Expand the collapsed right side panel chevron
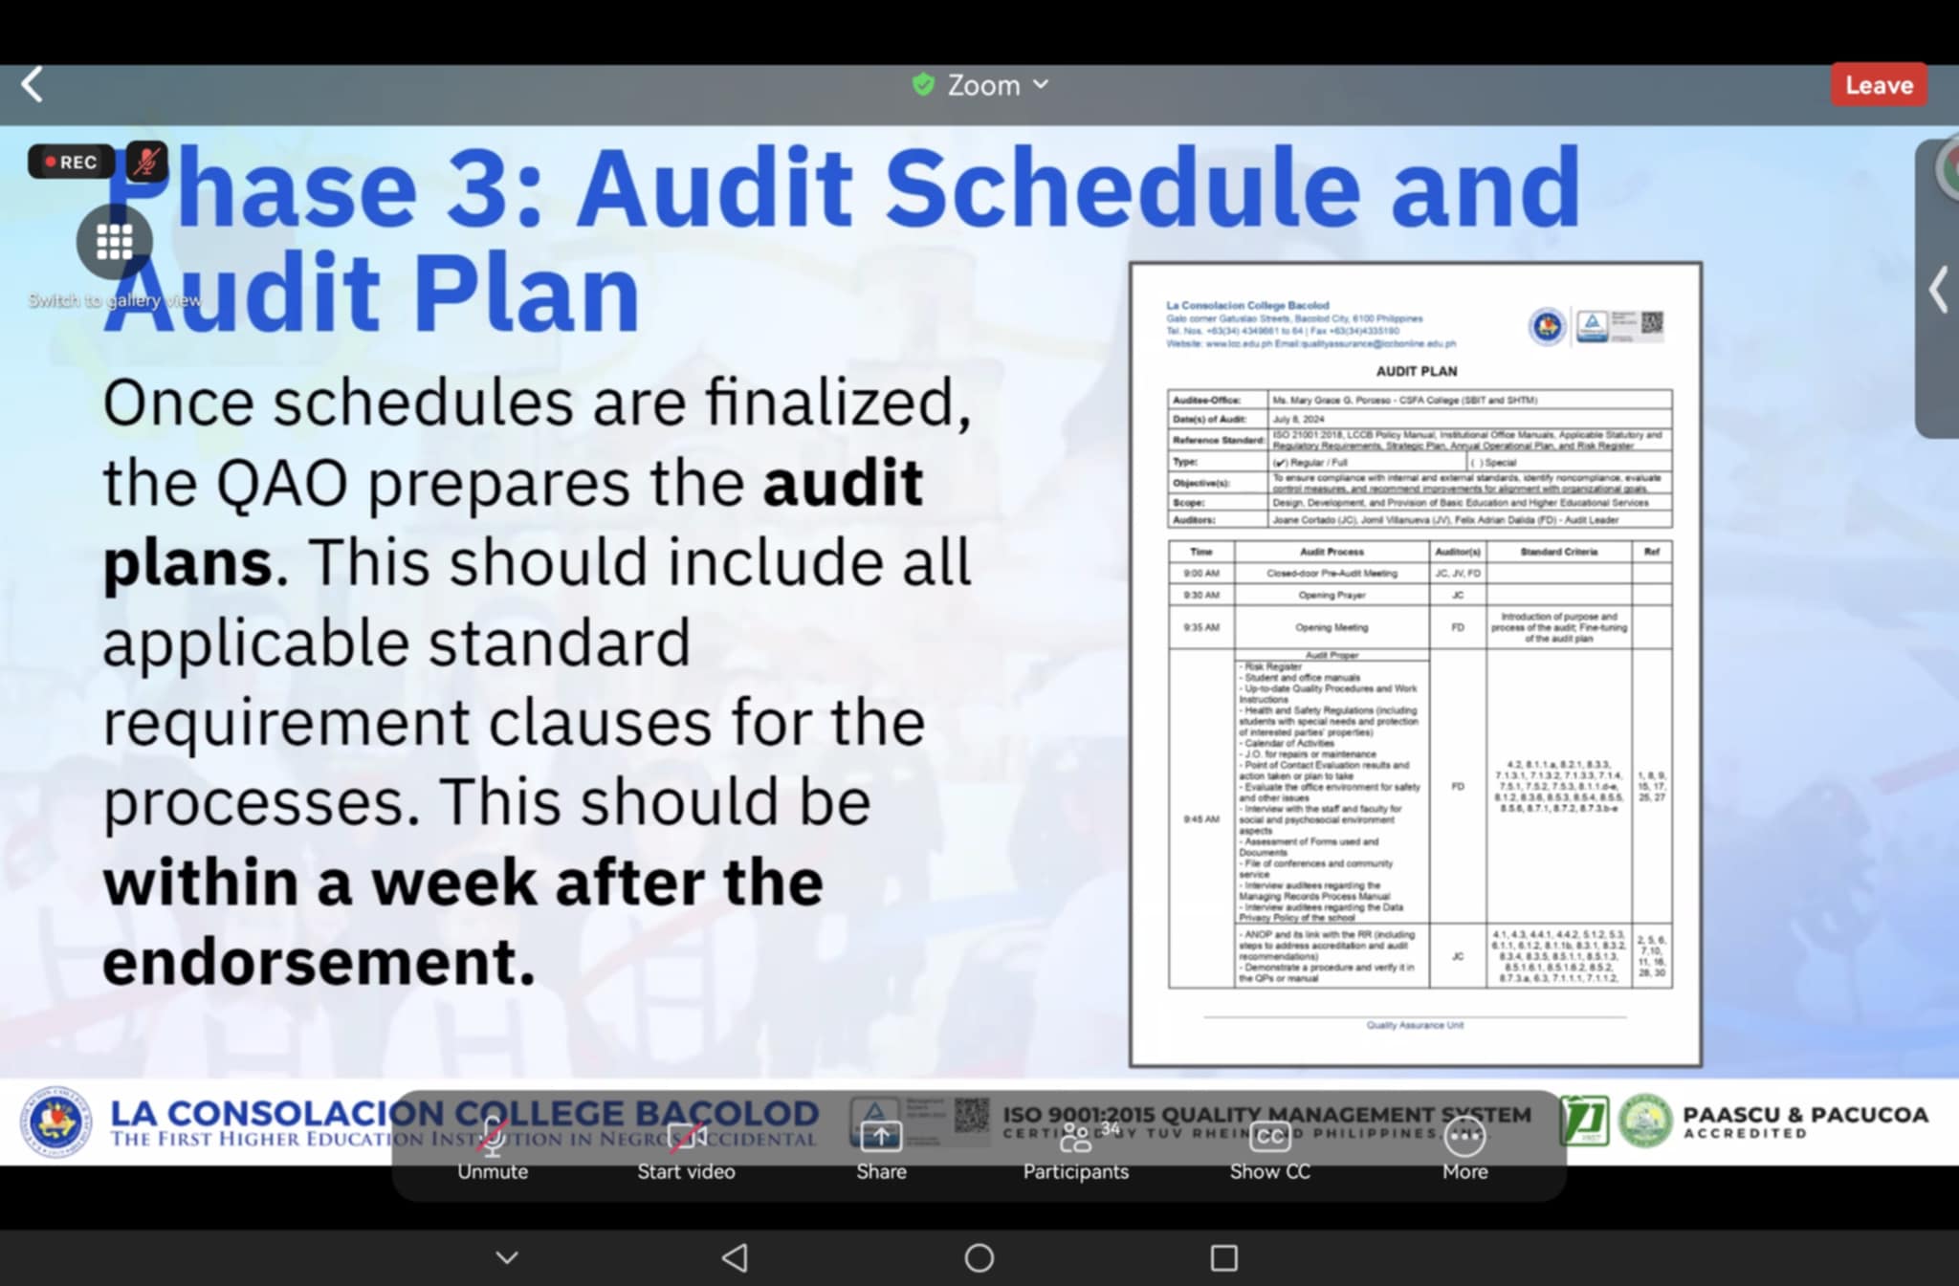The width and height of the screenshot is (1959, 1286). 1938,290
